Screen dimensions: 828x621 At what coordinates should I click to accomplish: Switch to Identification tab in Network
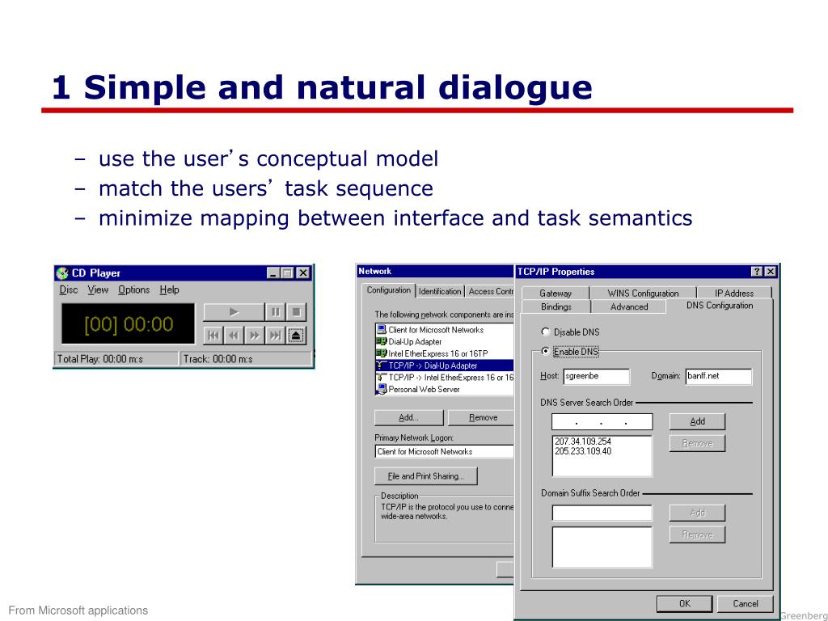point(440,291)
